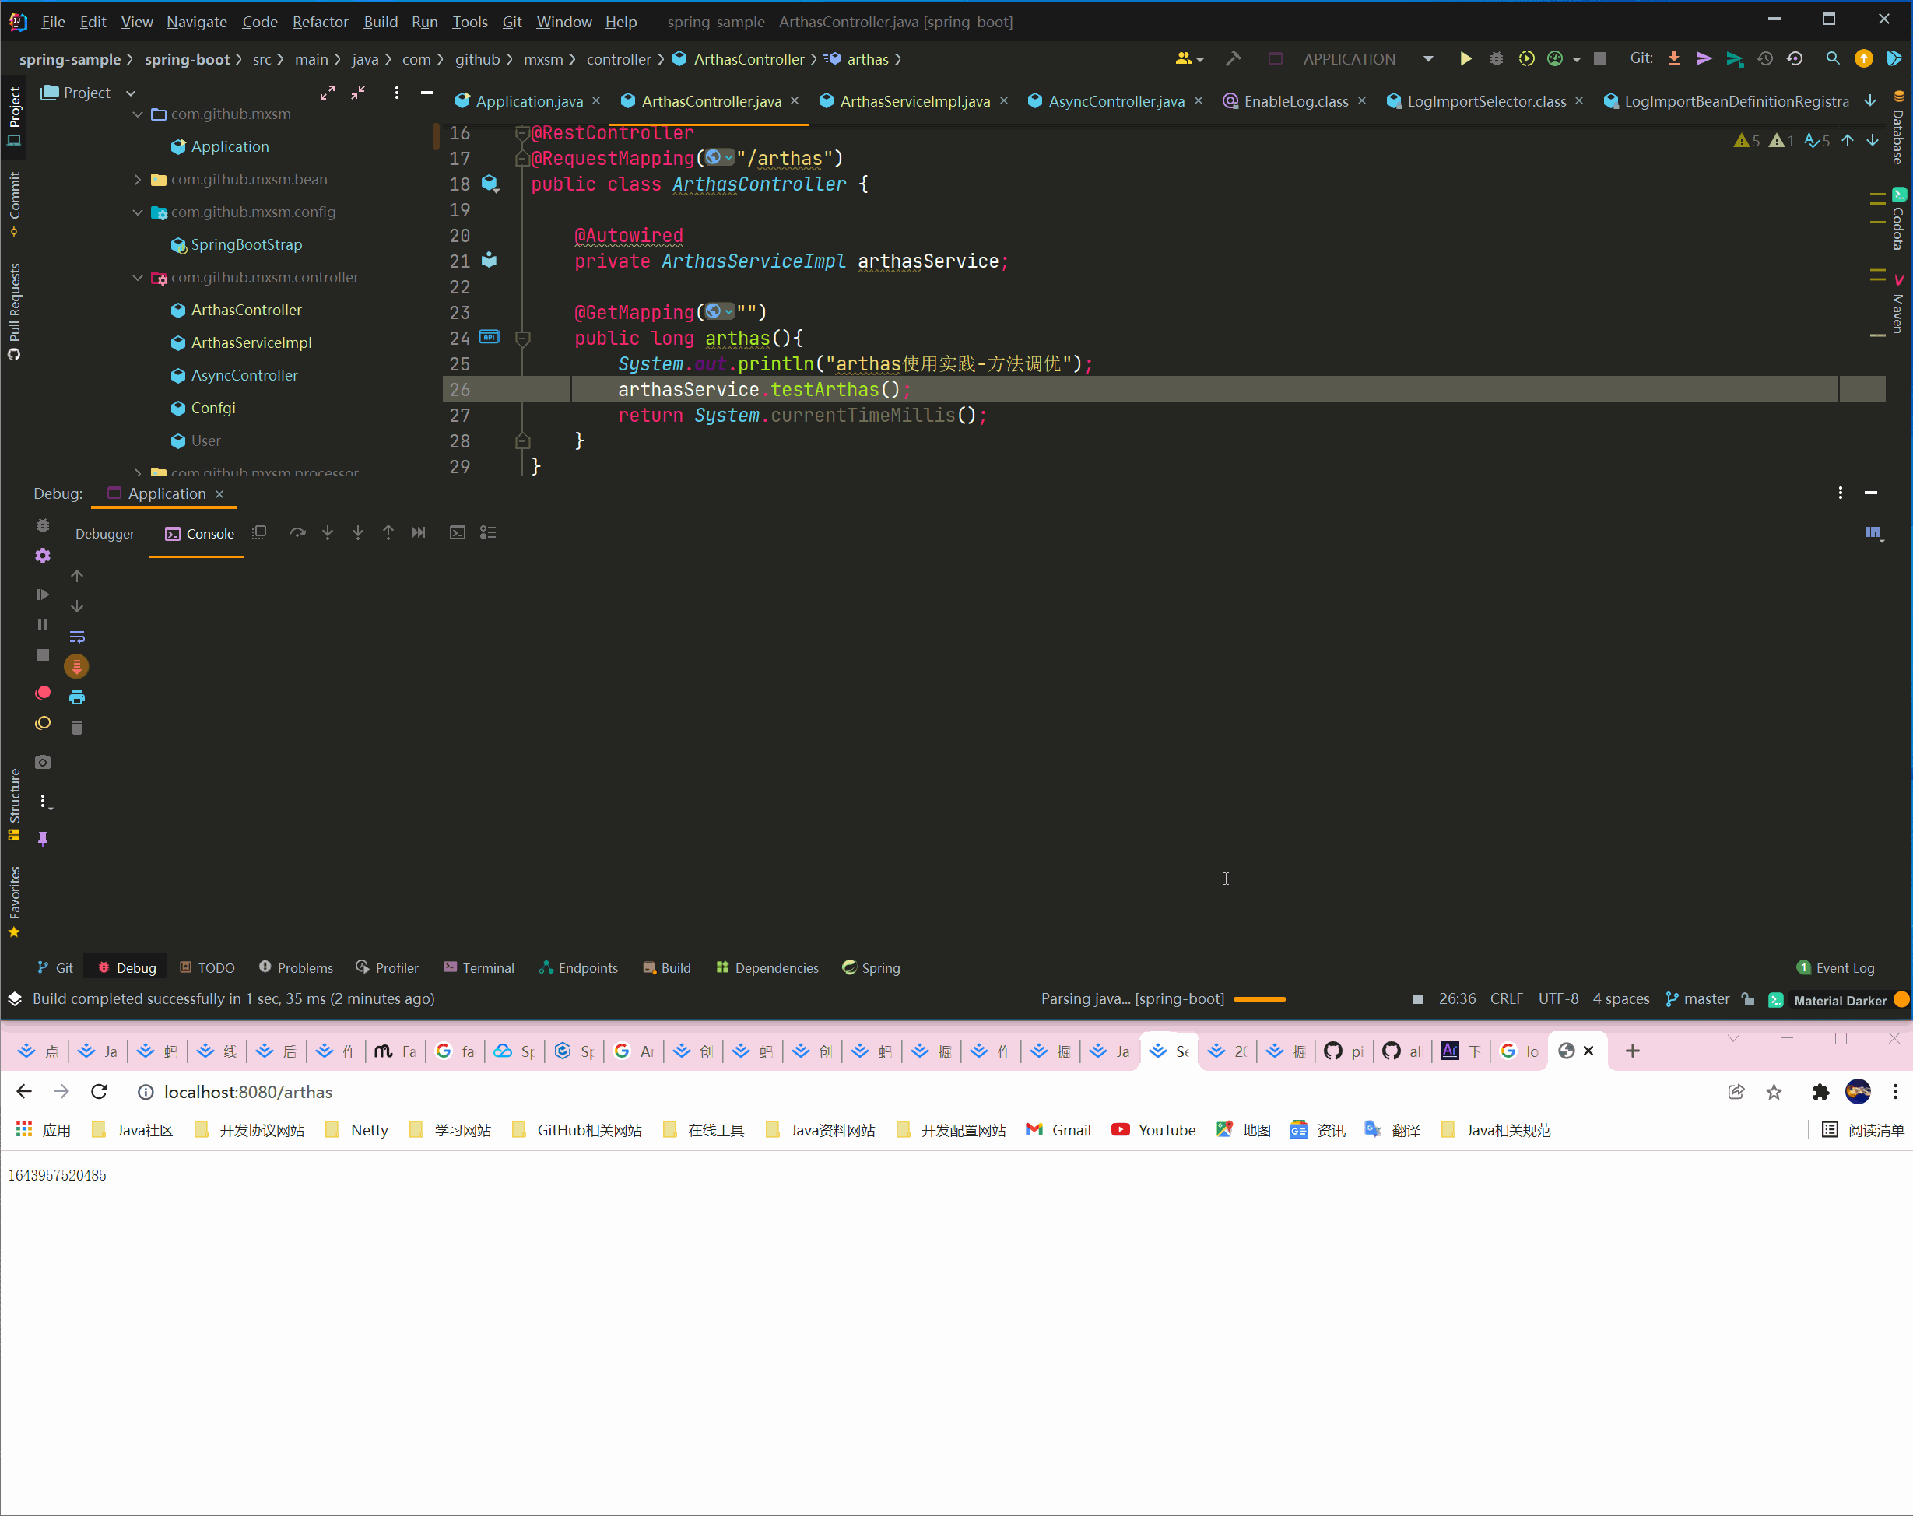Open debug settings with the purple gear icon

[42, 556]
